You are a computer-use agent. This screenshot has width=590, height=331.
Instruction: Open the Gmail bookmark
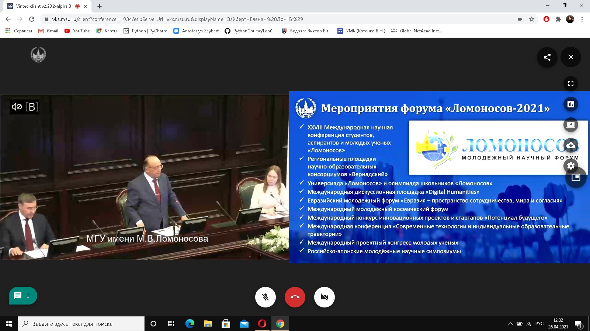click(x=48, y=31)
